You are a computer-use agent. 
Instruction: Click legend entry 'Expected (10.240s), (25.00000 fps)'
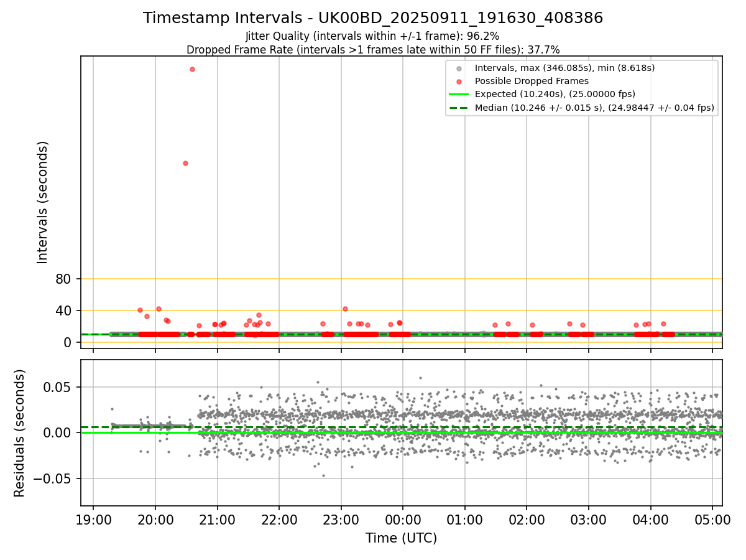tap(555, 95)
